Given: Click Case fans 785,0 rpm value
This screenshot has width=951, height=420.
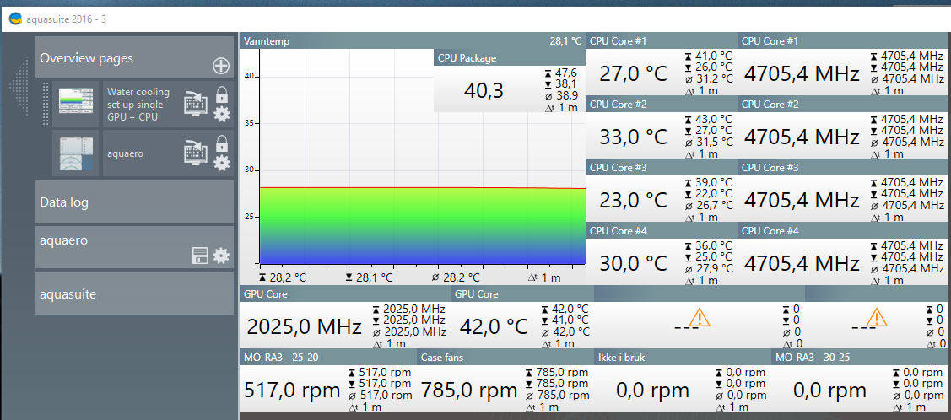Looking at the screenshot, I should [469, 390].
